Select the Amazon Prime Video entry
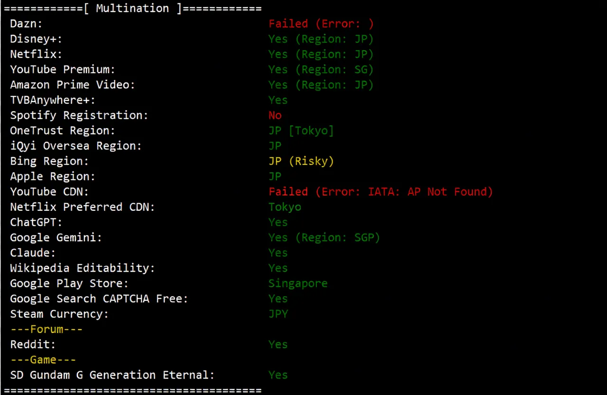This screenshot has height=395, width=607. tap(72, 85)
